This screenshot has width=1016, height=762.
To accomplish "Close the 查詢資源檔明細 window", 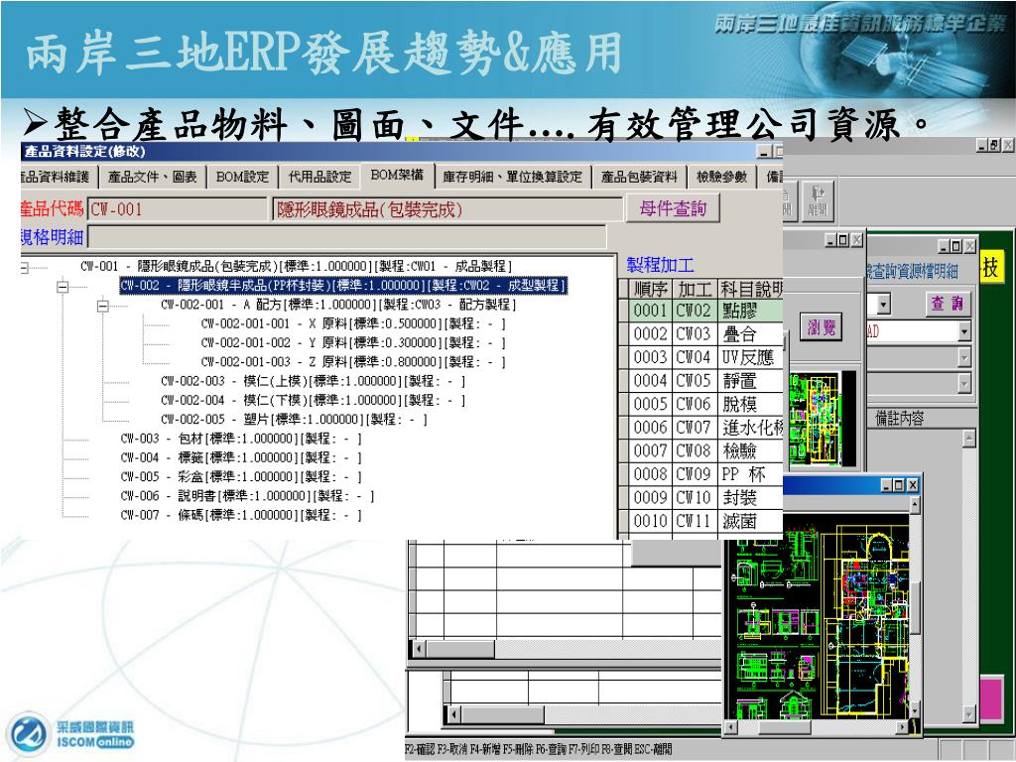I will tap(969, 246).
